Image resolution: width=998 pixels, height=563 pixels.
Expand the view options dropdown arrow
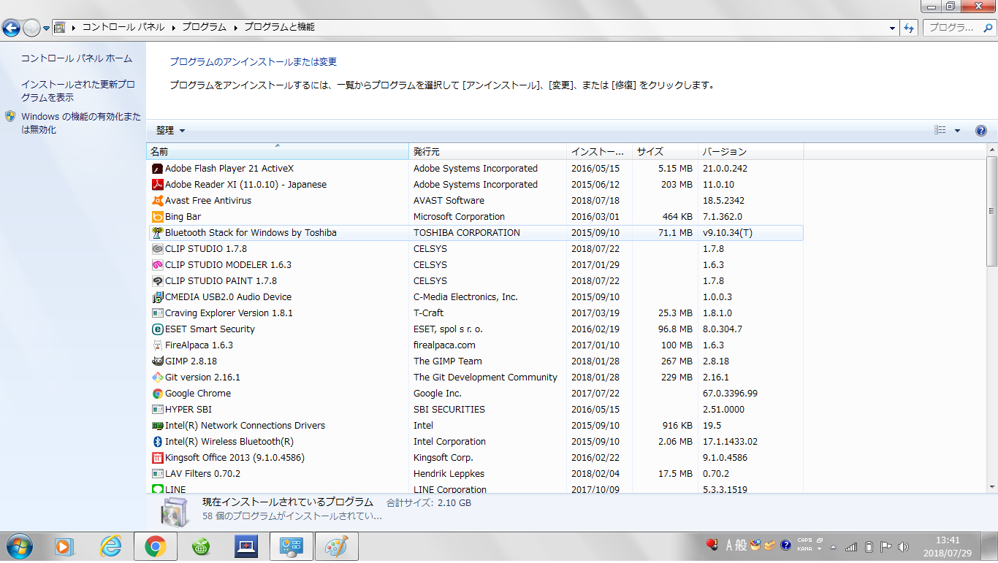pos(957,131)
